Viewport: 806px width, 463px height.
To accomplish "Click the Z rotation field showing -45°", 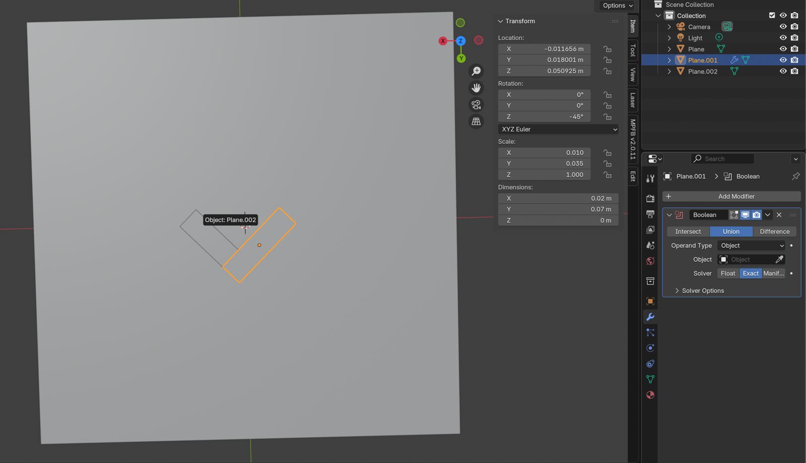I will pos(544,117).
